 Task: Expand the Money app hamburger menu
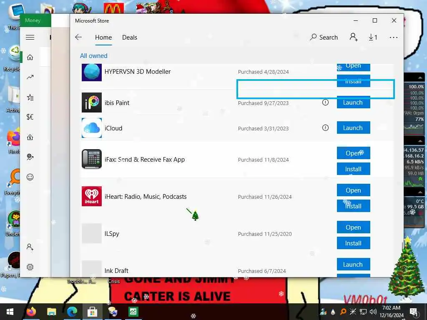[30, 37]
